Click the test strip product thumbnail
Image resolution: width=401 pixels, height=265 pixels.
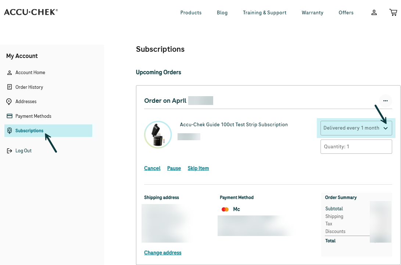coord(158,135)
